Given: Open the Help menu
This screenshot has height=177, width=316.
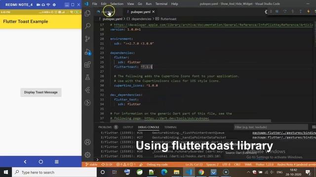Looking at the screenshot, I should pos(174,4).
